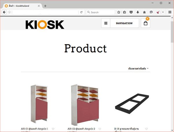This screenshot has width=174, height=132.
Task: Click the browser back arrow
Action: click(x=4, y=12)
